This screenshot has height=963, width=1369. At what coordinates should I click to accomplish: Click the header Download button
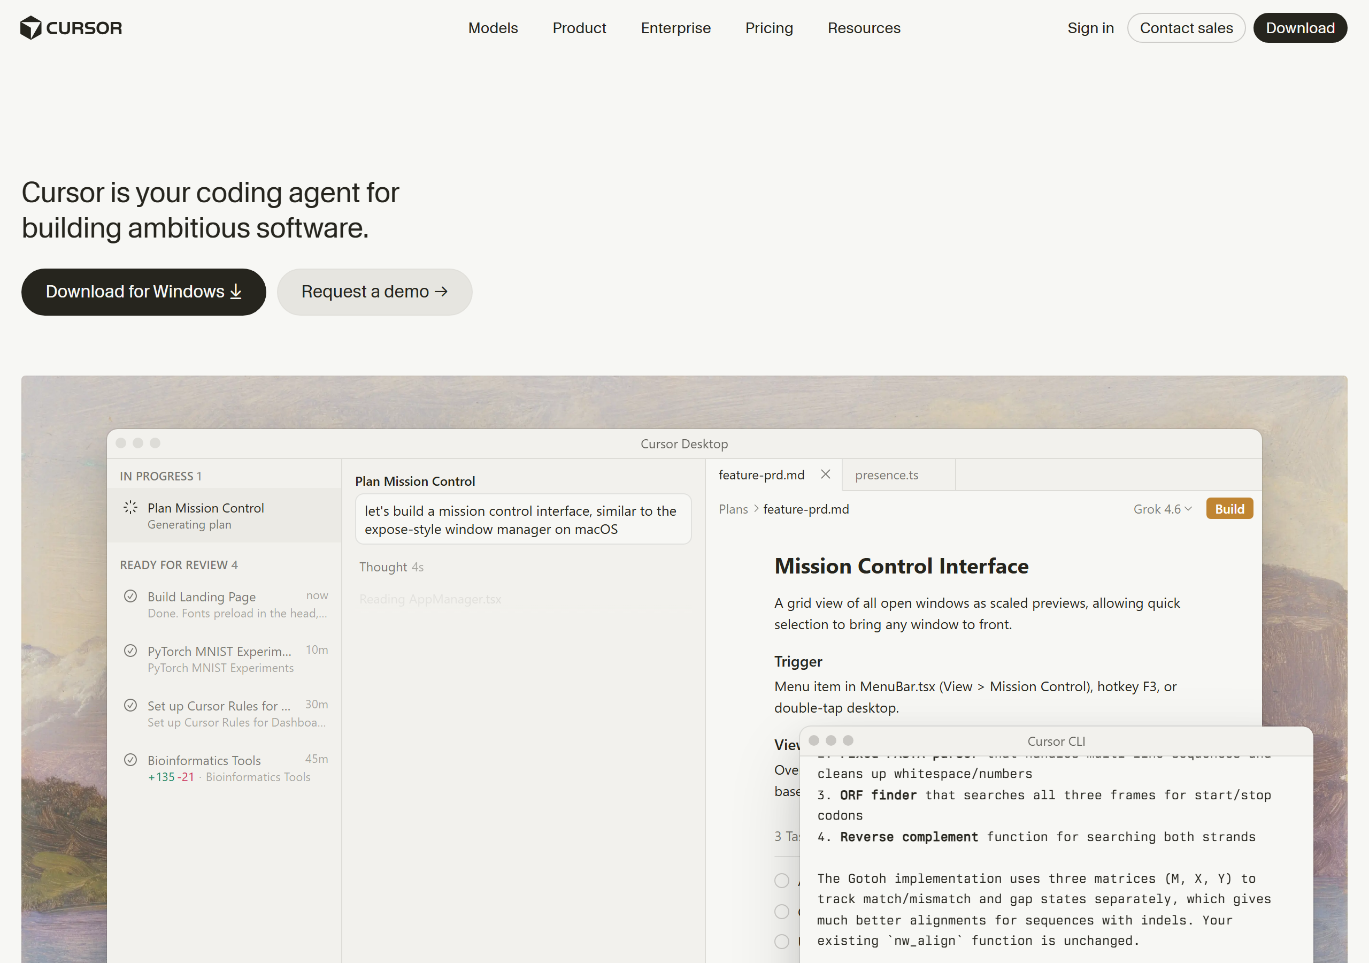click(x=1300, y=28)
